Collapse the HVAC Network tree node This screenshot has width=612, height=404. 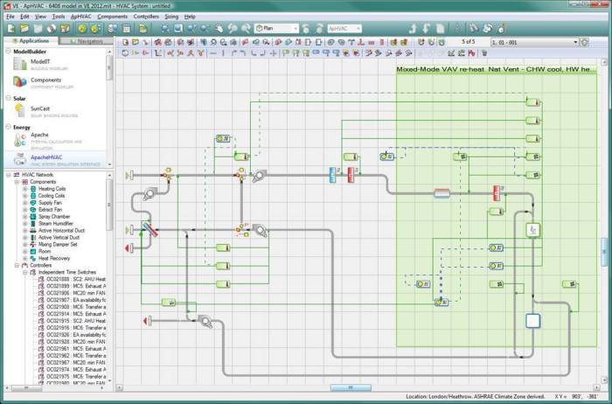pos(9,175)
